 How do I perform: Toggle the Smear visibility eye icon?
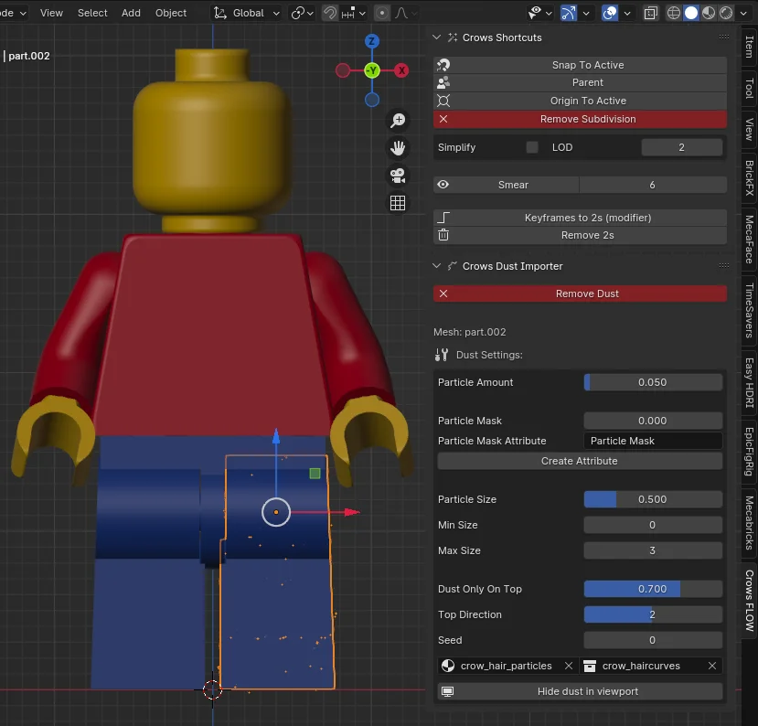(x=443, y=185)
